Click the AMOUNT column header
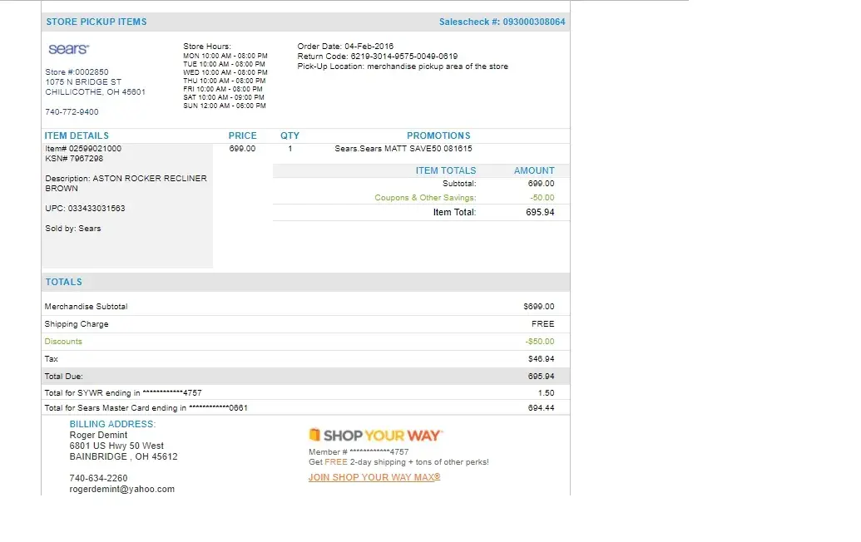861x542 pixels. [x=534, y=170]
